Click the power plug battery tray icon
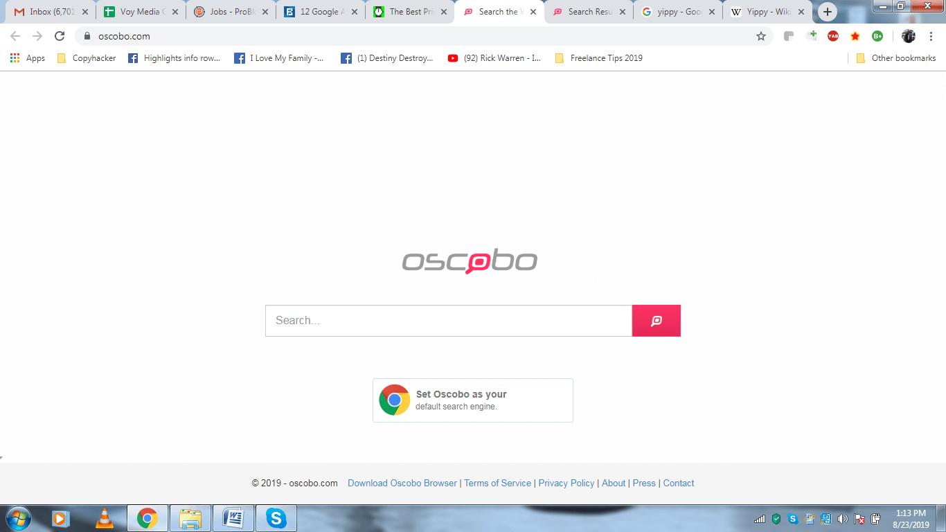Image resolution: width=946 pixels, height=532 pixels. [x=876, y=519]
